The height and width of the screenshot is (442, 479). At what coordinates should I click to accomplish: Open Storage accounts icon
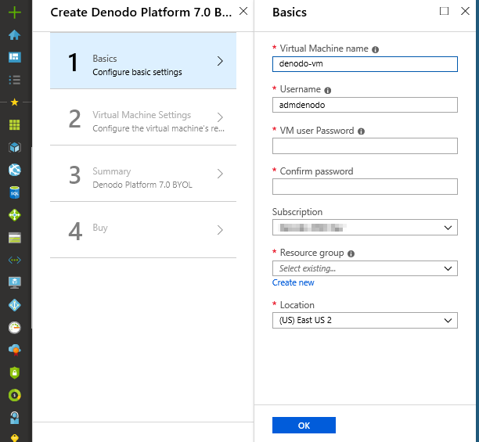[x=14, y=238]
